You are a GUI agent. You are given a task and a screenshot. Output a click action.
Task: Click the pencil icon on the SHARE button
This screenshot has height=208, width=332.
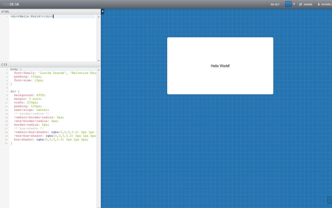coord(301,4)
